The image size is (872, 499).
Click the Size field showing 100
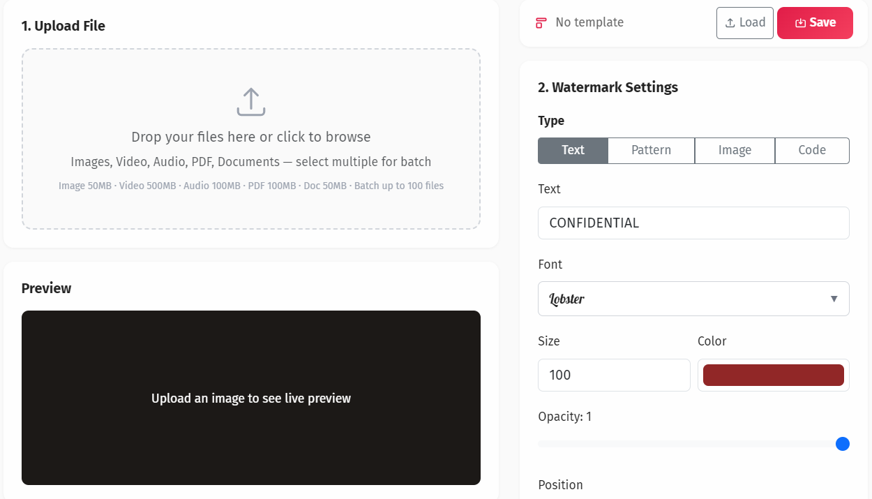pyautogui.click(x=614, y=375)
